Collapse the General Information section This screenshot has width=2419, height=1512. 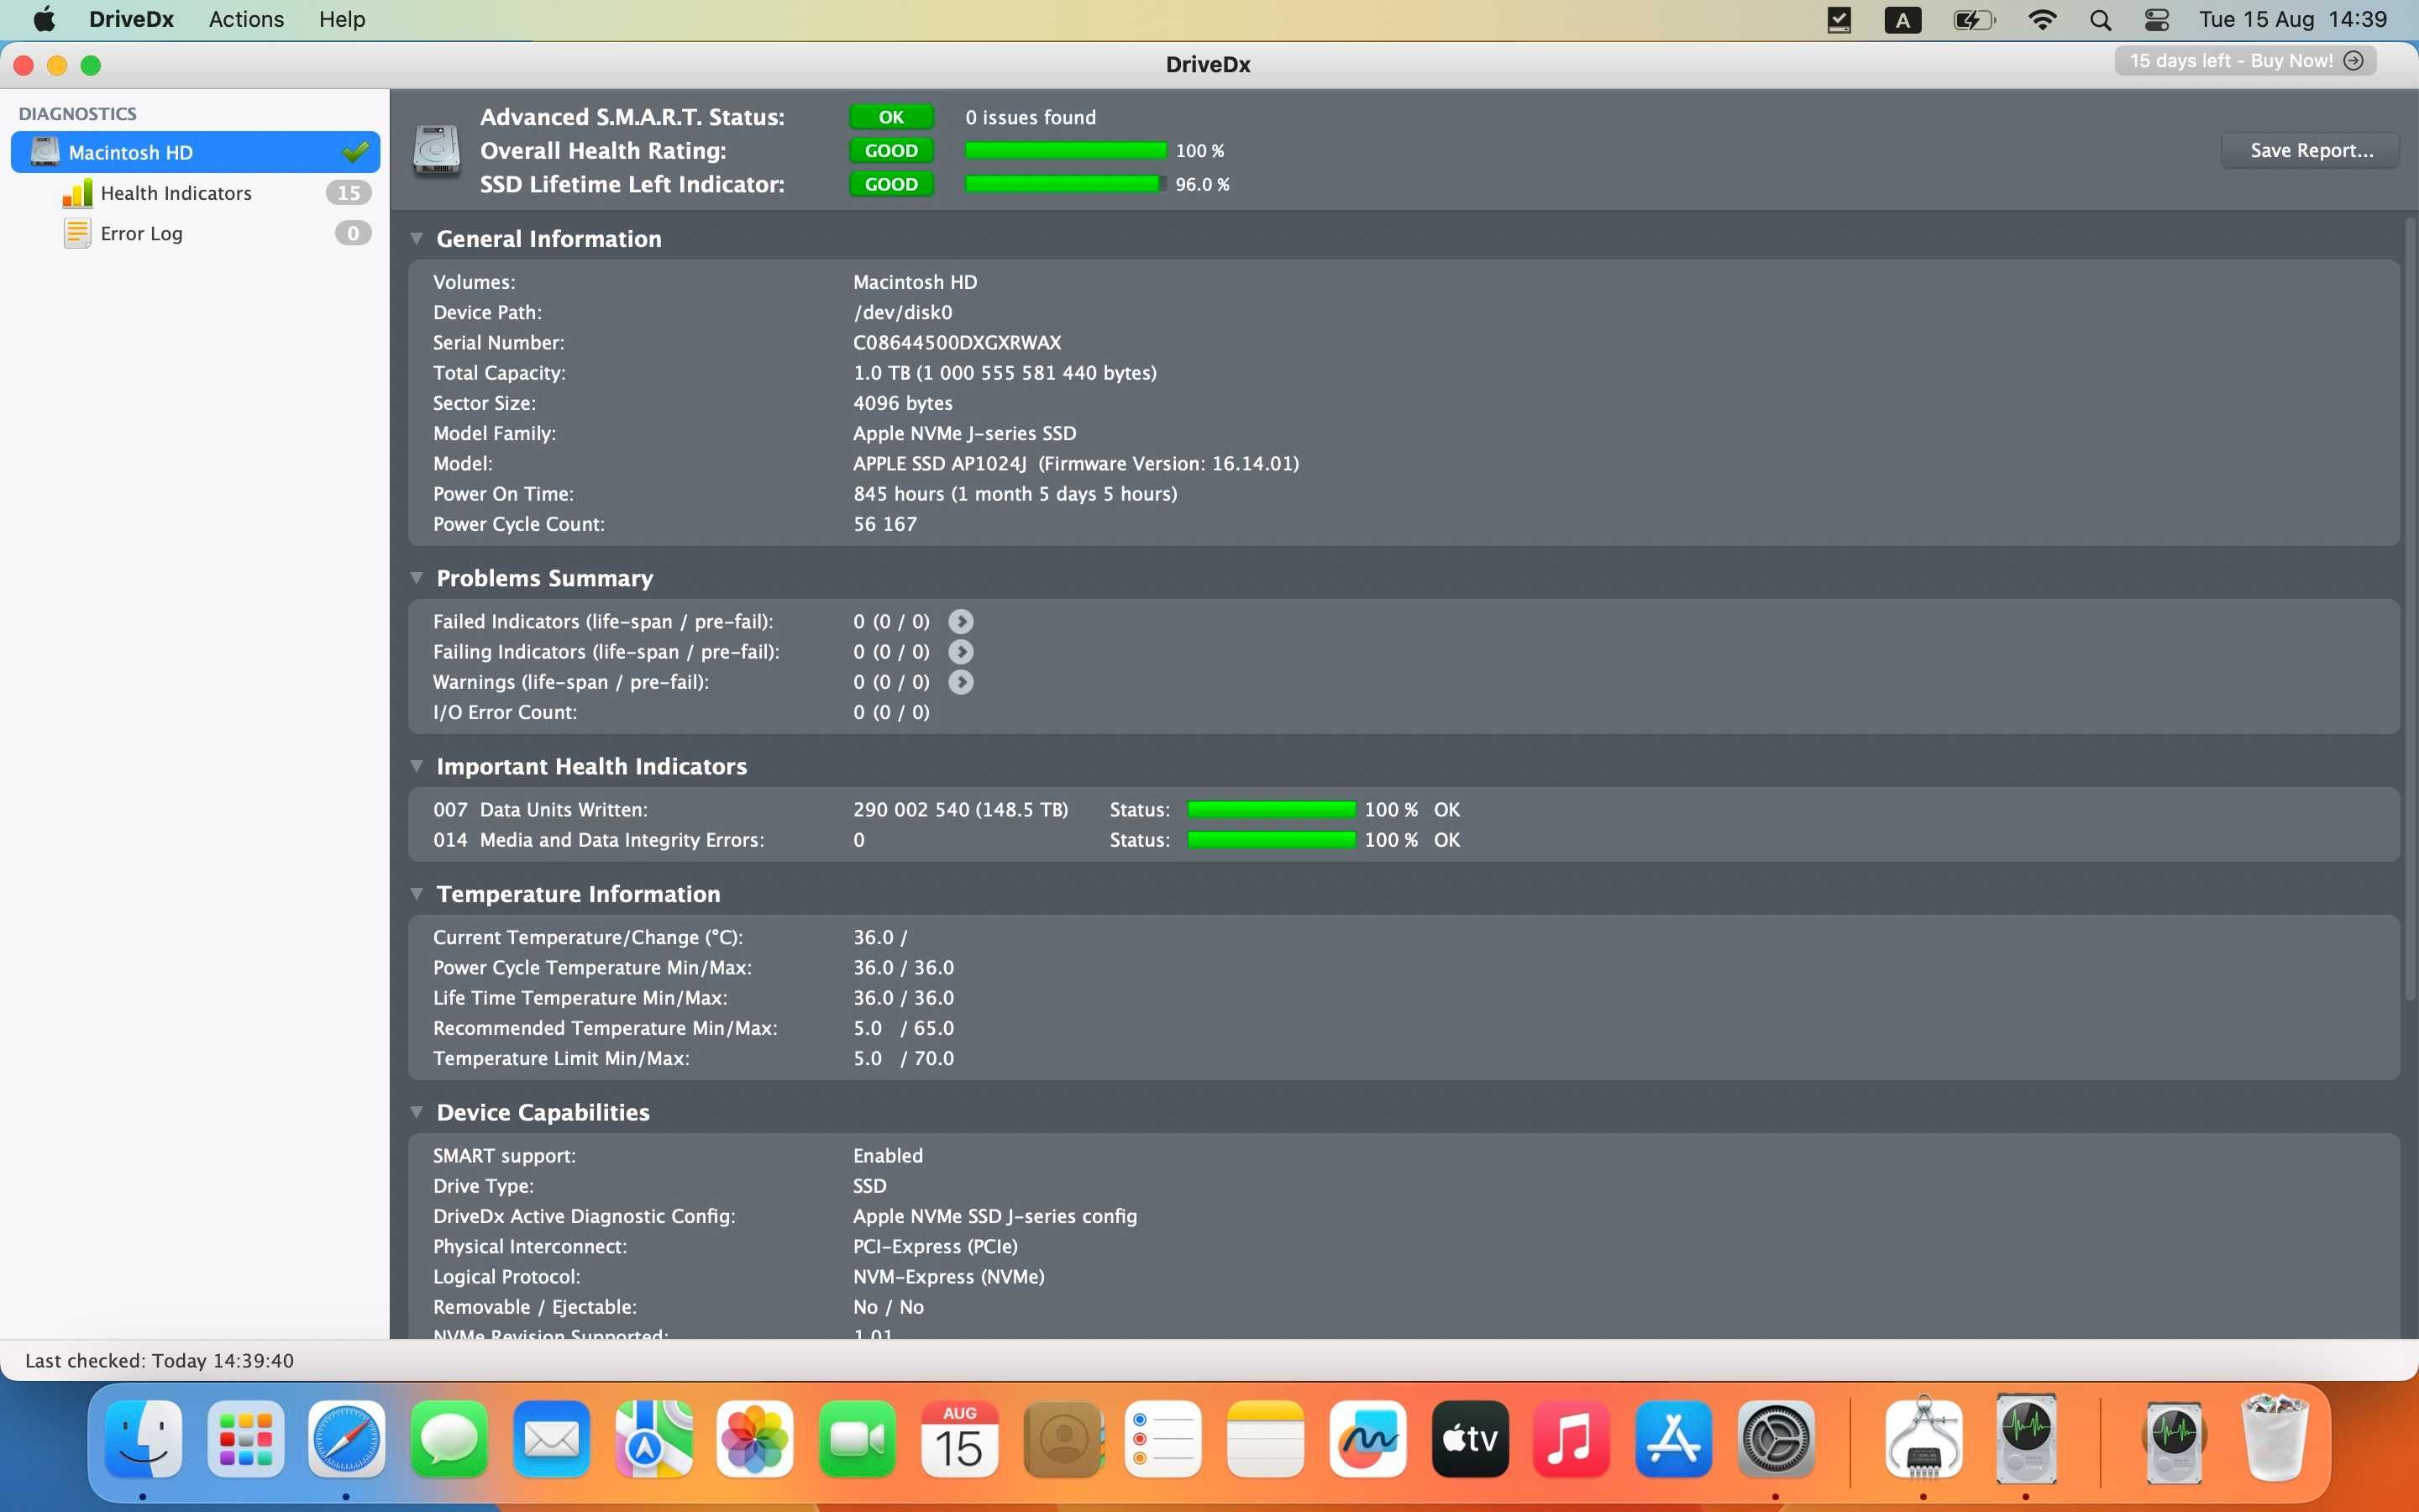coord(417,239)
